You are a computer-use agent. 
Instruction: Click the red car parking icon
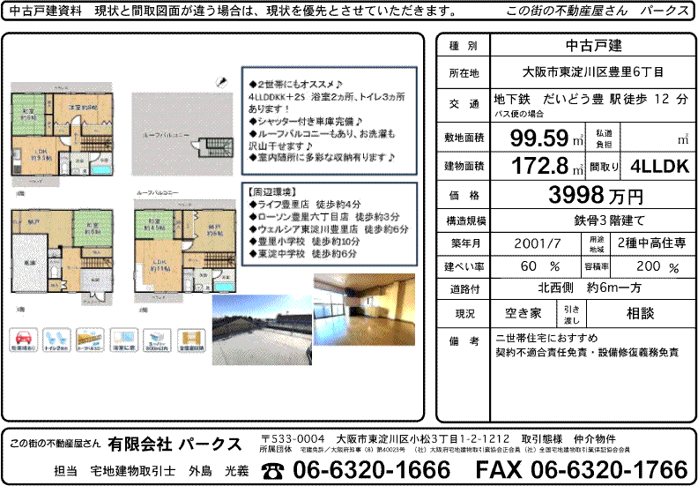(24, 342)
